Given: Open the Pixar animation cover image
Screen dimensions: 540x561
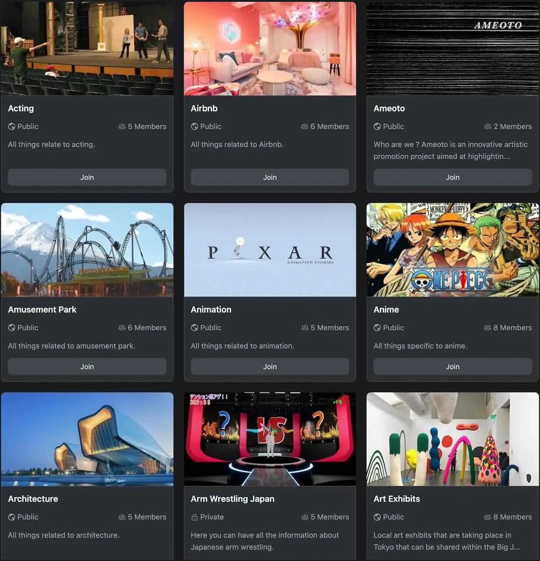Looking at the screenshot, I should (270, 250).
